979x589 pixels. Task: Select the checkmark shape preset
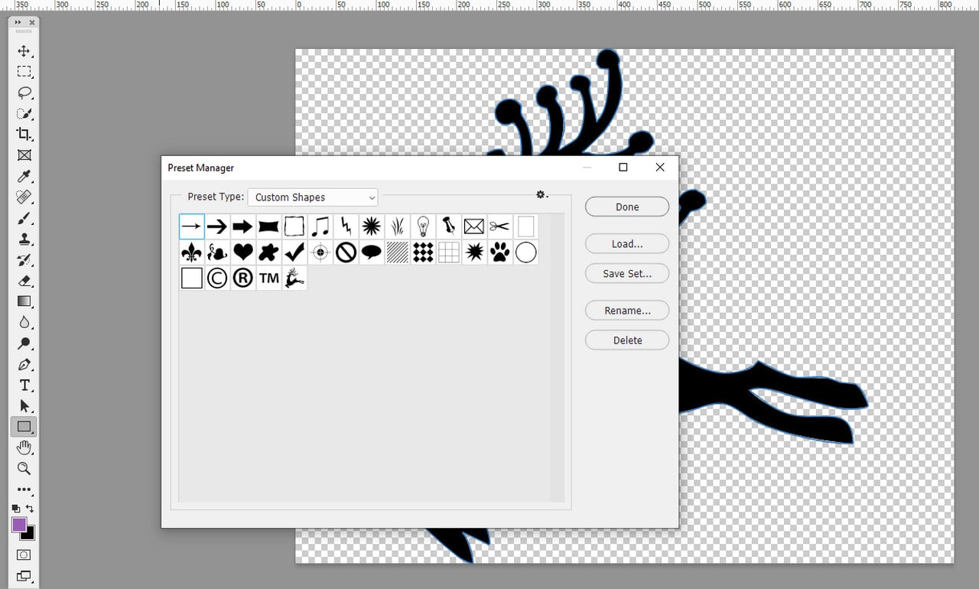pyautogui.click(x=294, y=252)
